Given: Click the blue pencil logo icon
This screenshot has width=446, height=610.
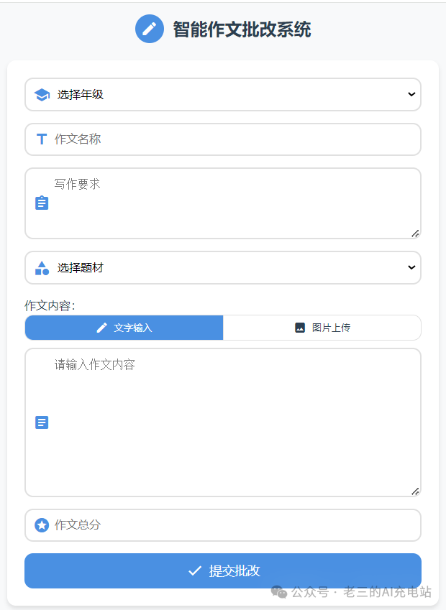Looking at the screenshot, I should (150, 29).
